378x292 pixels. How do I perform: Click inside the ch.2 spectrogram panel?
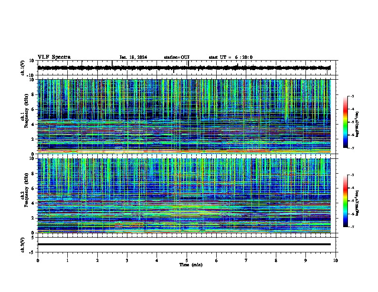184,196
